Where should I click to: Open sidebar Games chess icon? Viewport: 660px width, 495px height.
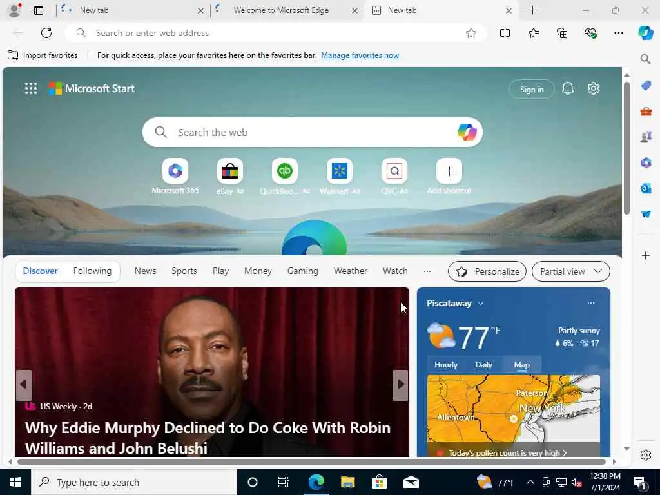coord(646,137)
